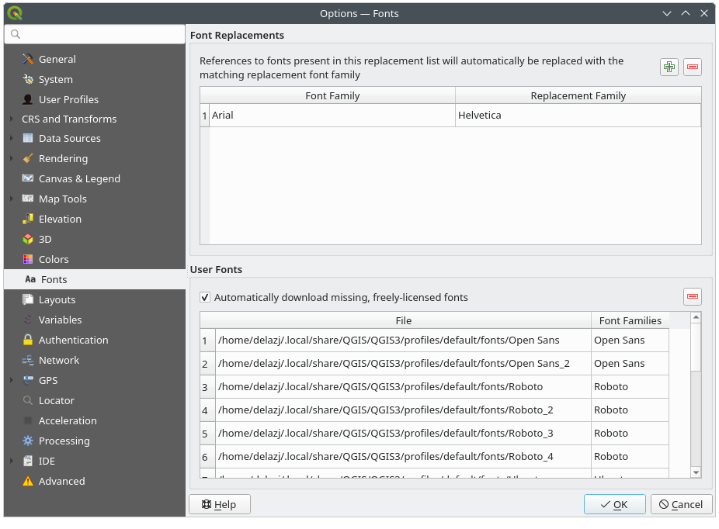The height and width of the screenshot is (529, 719).
Task: Expand the Data Sources tree node
Action: pos(11,138)
